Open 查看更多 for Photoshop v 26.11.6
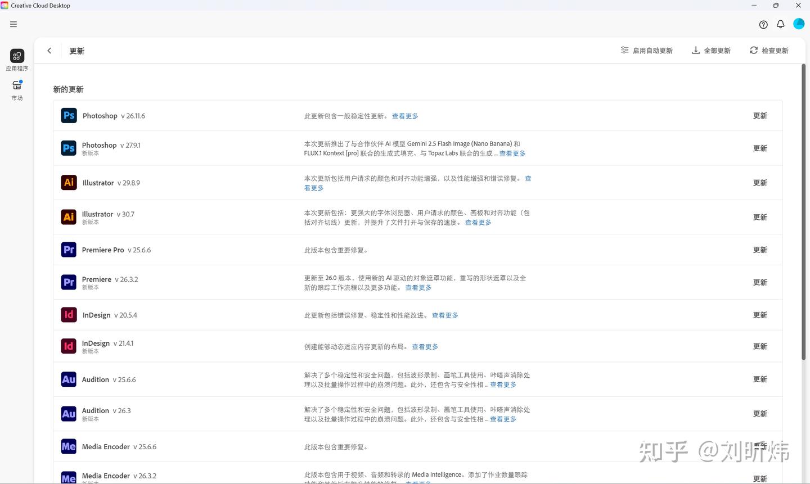 click(x=405, y=116)
